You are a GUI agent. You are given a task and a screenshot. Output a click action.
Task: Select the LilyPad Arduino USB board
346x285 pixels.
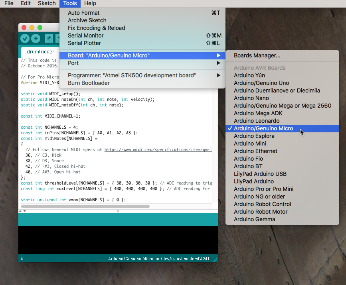pyautogui.click(x=261, y=174)
